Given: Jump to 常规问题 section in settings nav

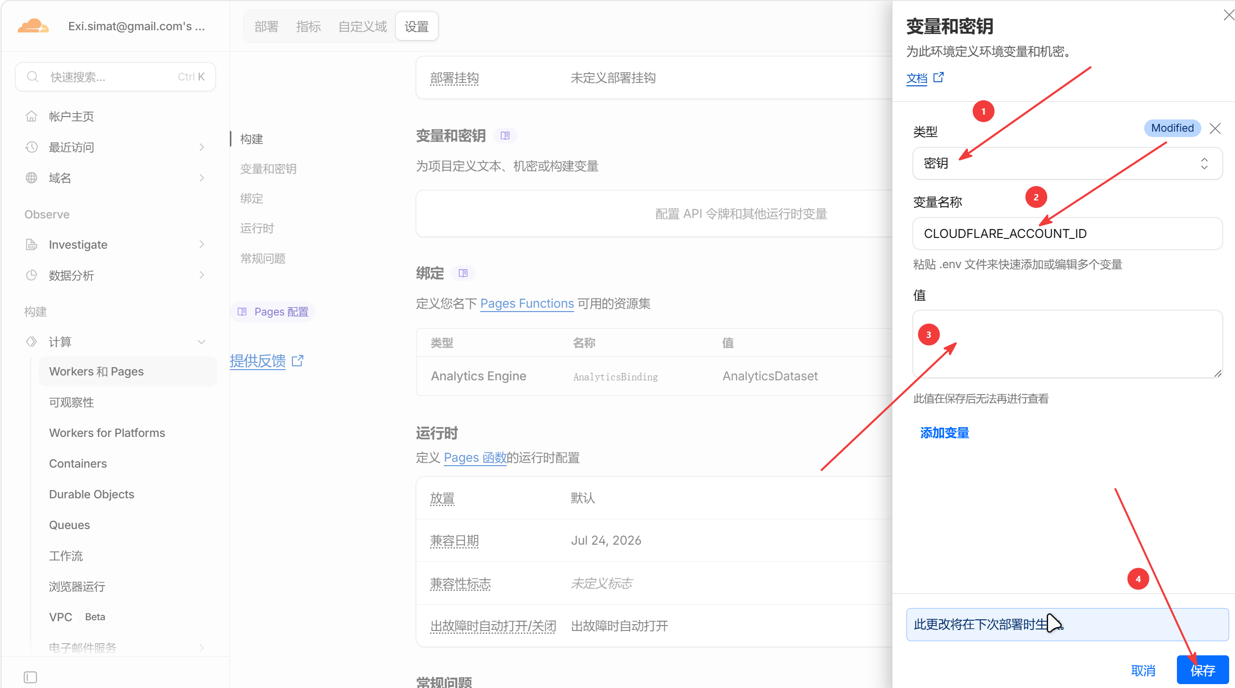Looking at the screenshot, I should point(263,258).
